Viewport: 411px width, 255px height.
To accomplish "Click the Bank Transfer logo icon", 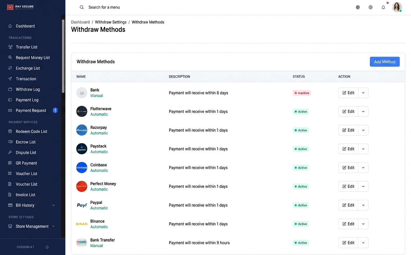I will coord(82,243).
